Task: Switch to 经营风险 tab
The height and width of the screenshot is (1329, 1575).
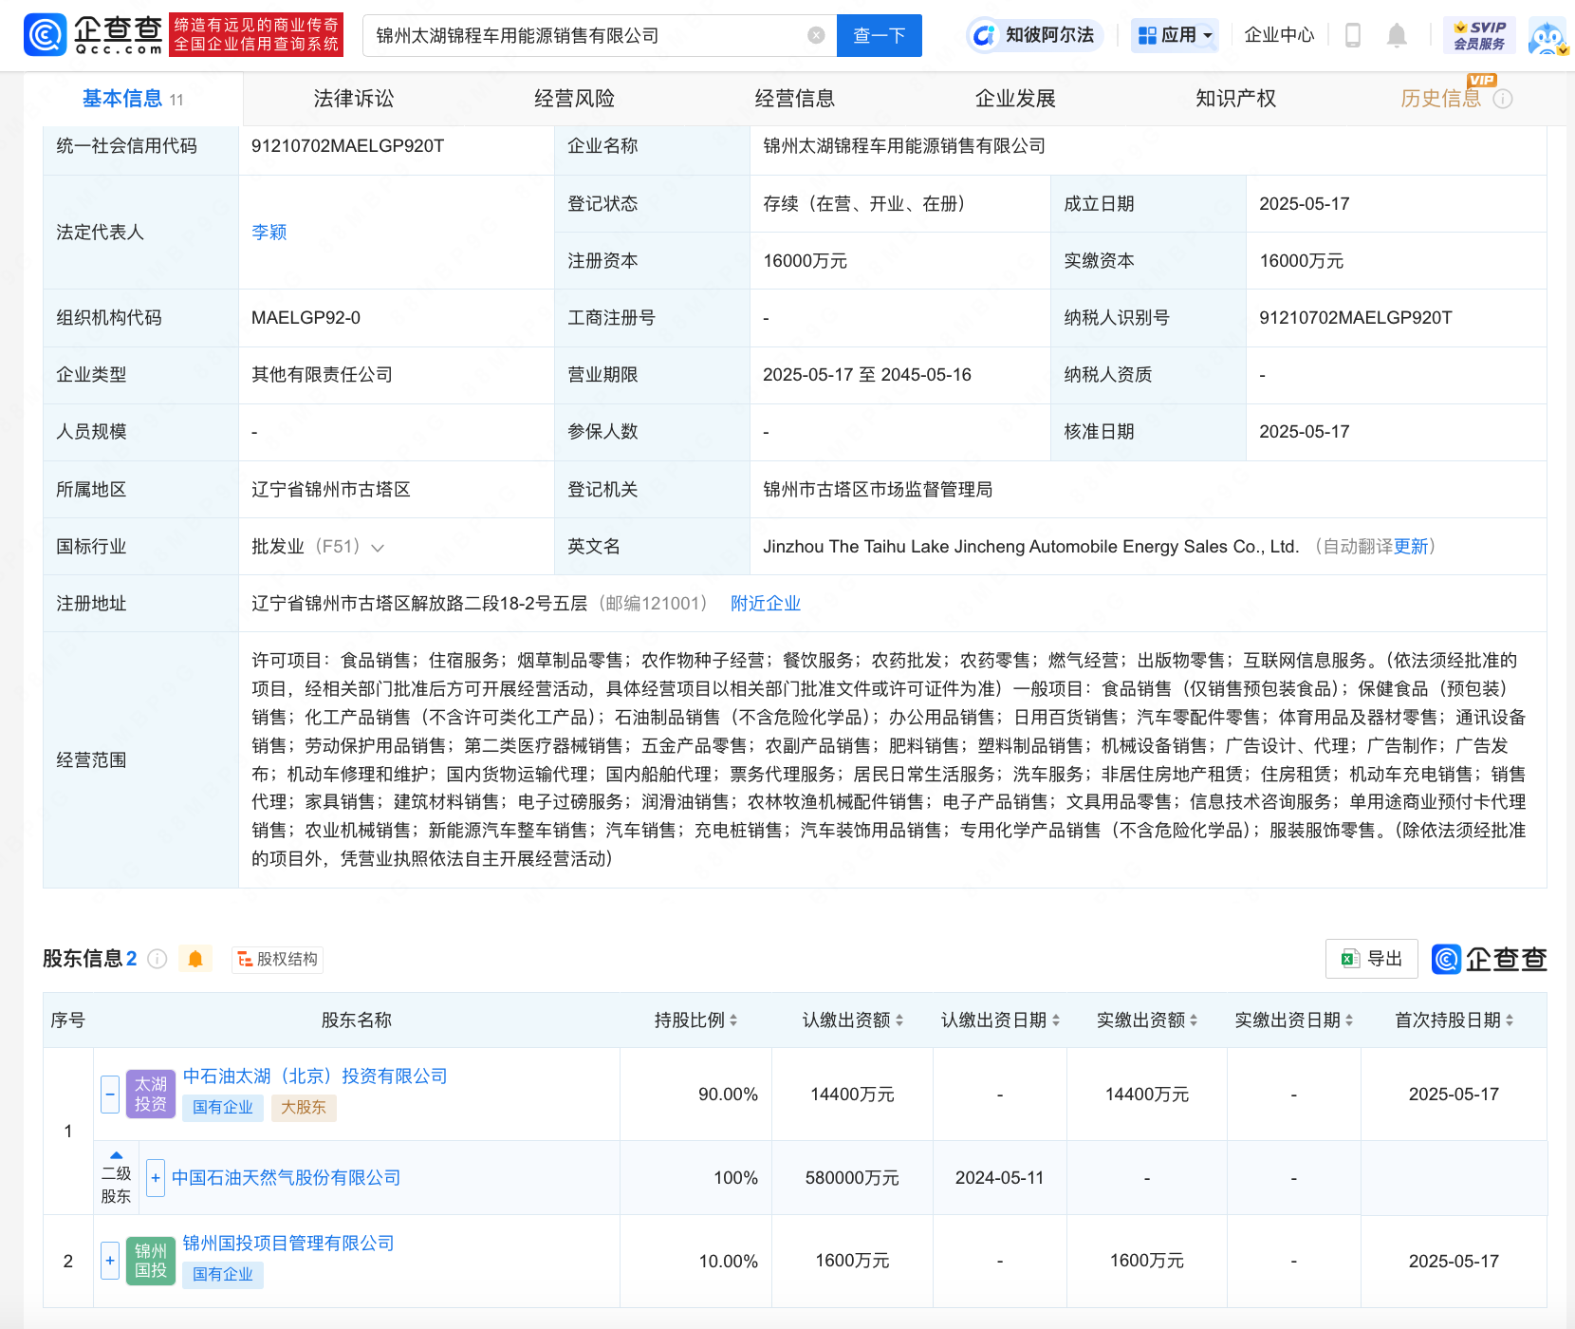Action: pos(574,99)
